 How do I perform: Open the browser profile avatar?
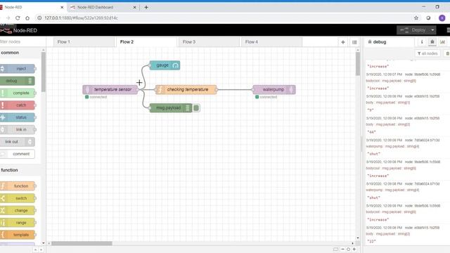coord(442,18)
